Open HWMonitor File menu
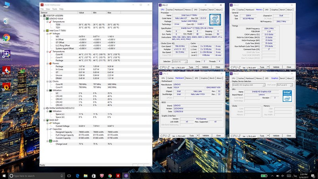318x179 pixels. click(42, 9)
